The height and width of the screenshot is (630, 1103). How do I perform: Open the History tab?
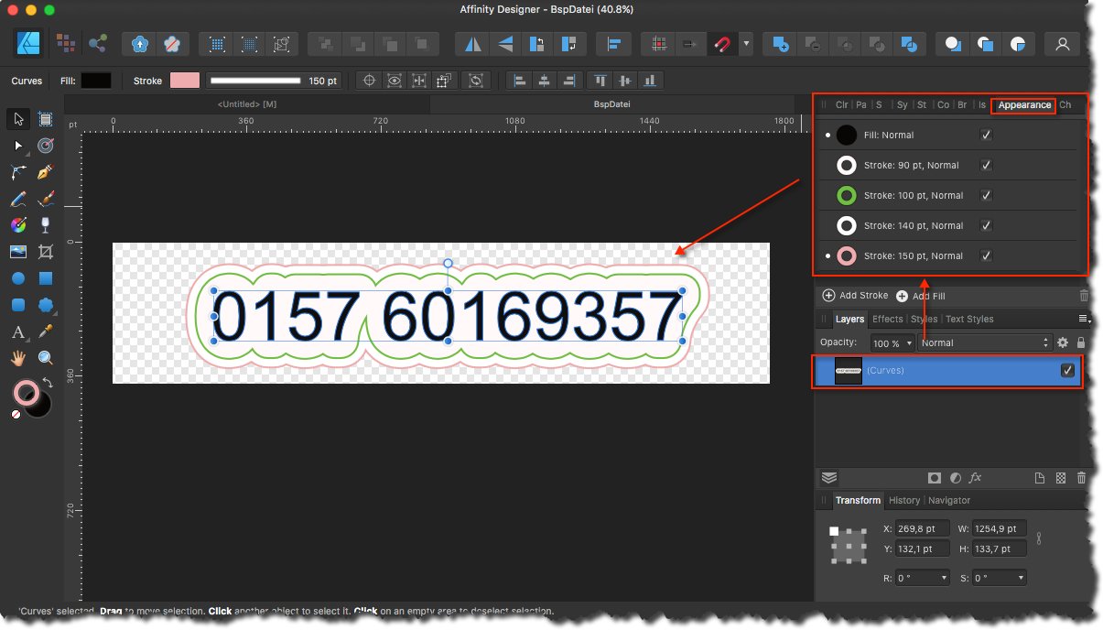tap(904, 500)
